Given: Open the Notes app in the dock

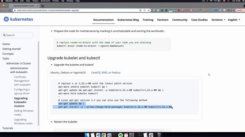Looking at the screenshot, I should [93, 135].
